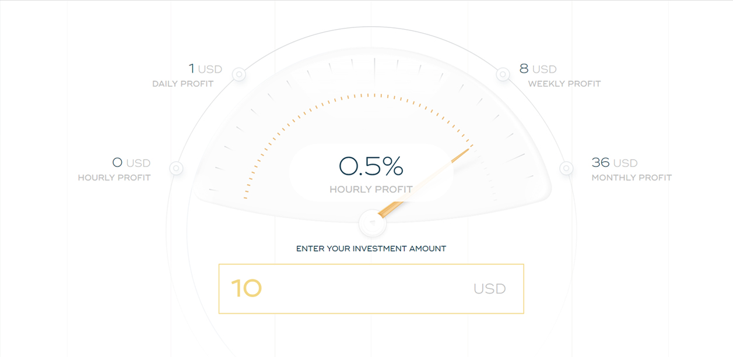Click the 8 USD weekly profit value
The height and width of the screenshot is (357, 733).
click(538, 69)
